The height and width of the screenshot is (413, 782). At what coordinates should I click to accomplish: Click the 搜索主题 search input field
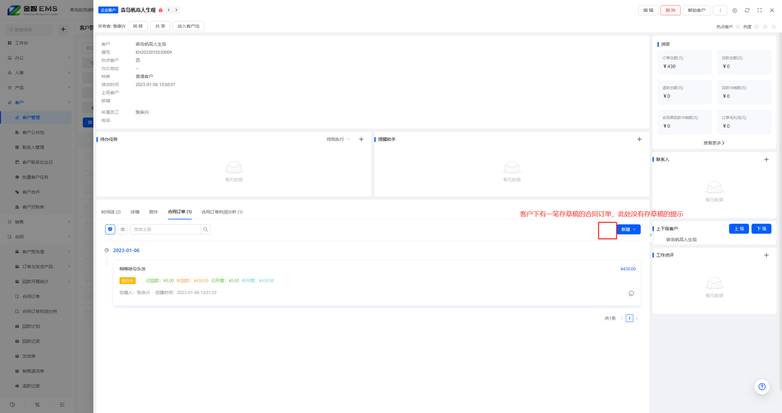point(165,229)
